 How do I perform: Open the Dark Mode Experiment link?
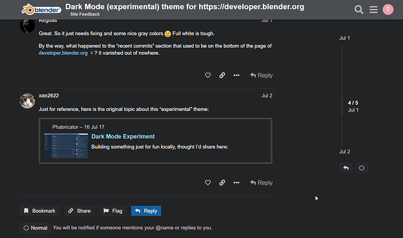[x=123, y=136]
